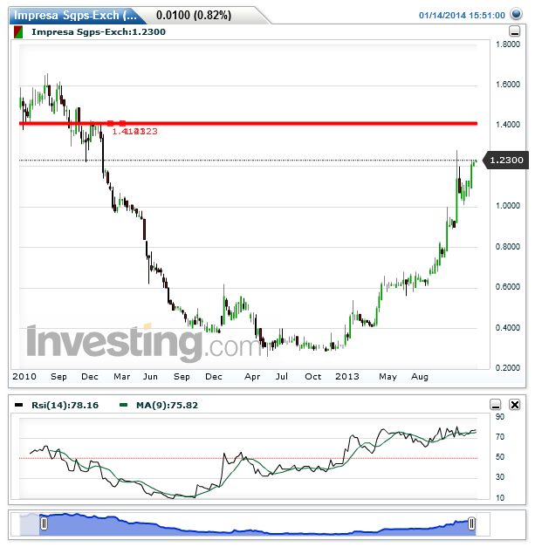
Task: Click the 1.0000 price axis label
Action: click(508, 206)
